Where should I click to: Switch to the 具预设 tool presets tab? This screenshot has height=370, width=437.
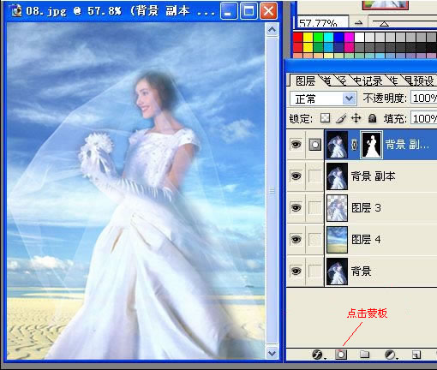click(420, 81)
